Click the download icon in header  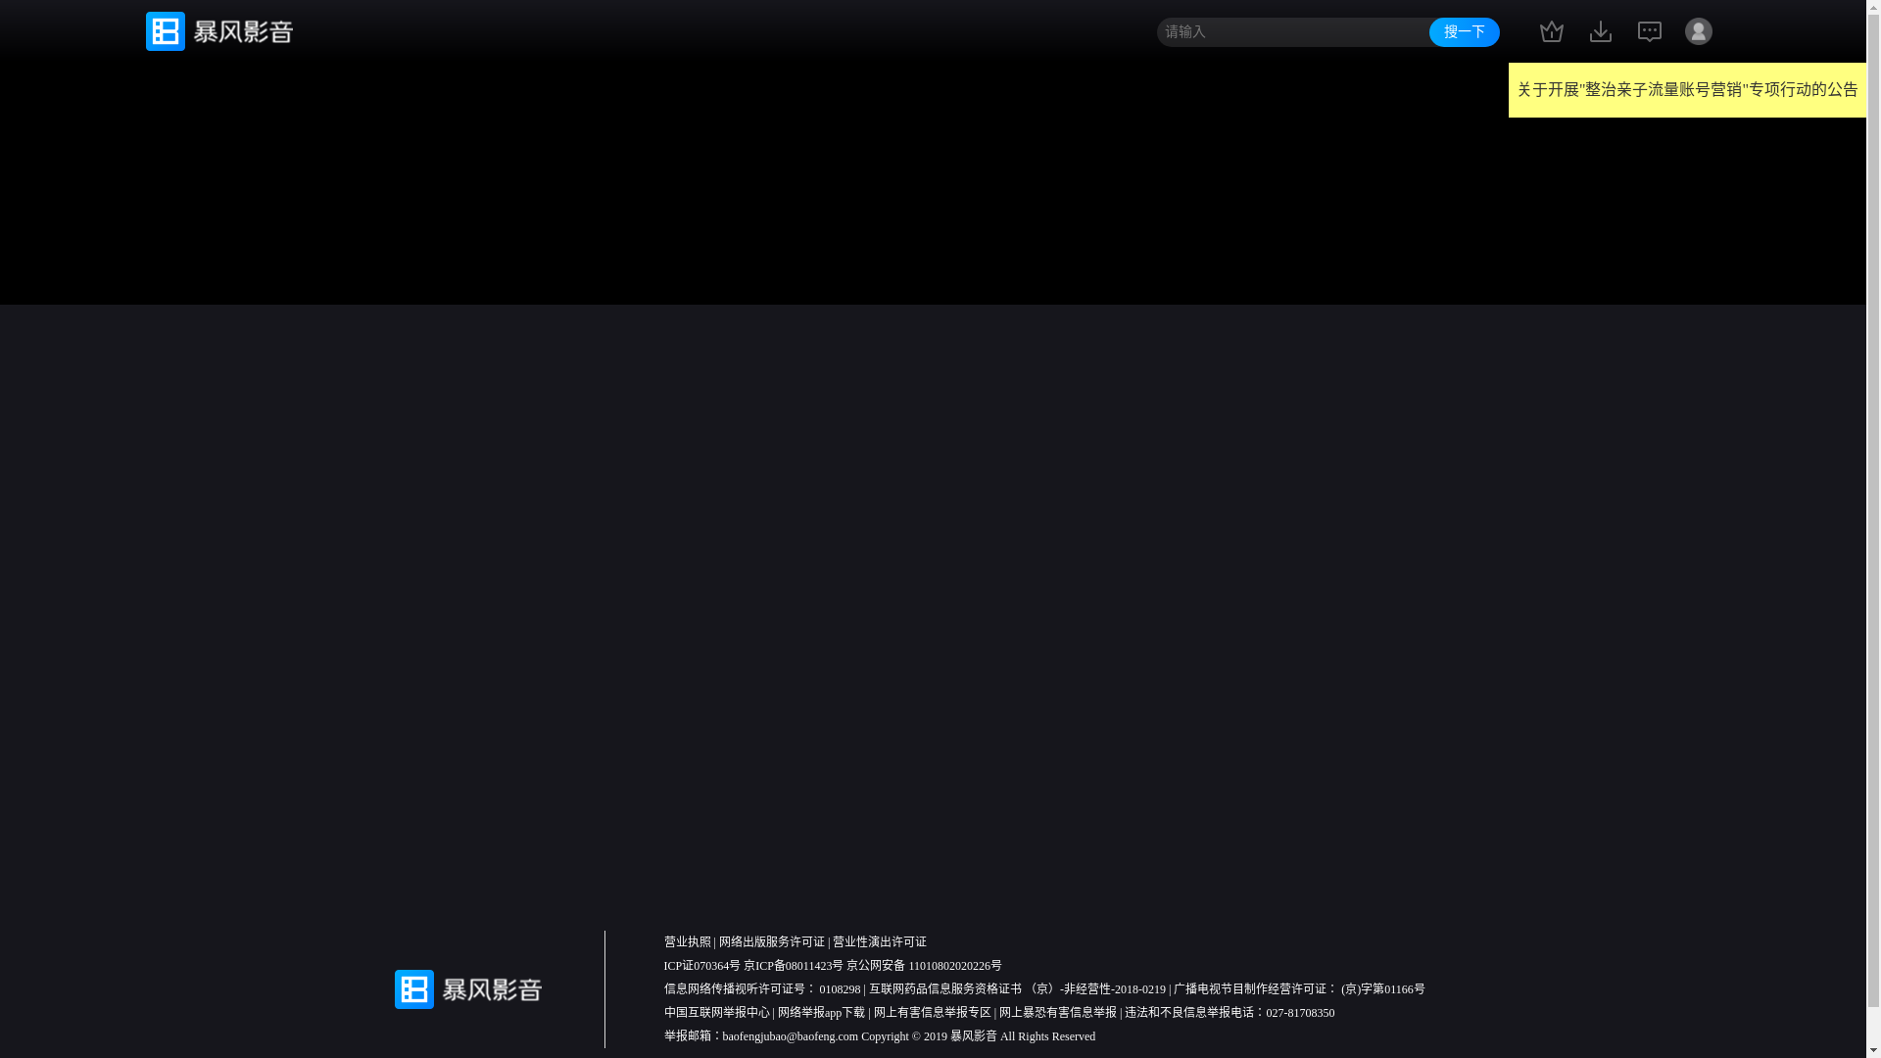coord(1600,31)
